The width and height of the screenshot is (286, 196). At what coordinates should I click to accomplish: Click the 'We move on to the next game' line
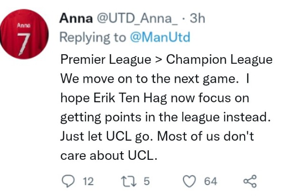tap(149, 79)
